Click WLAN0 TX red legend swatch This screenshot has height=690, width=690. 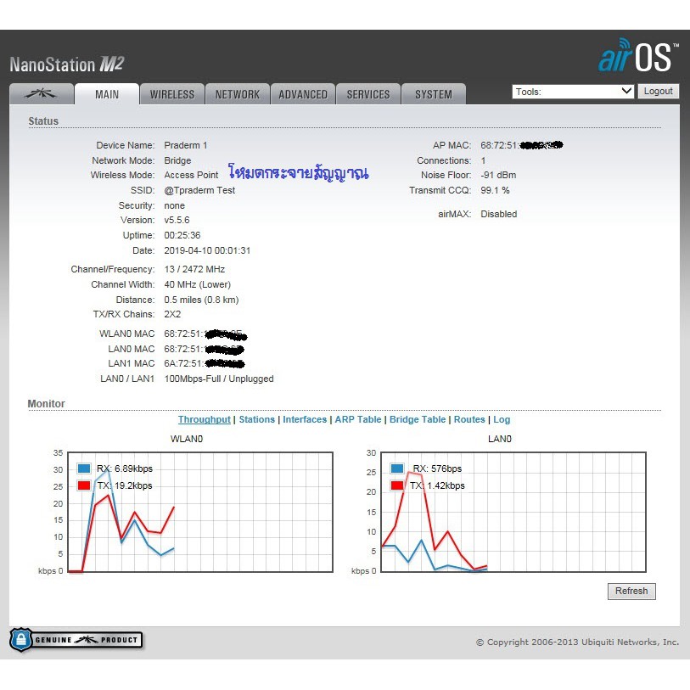84,485
